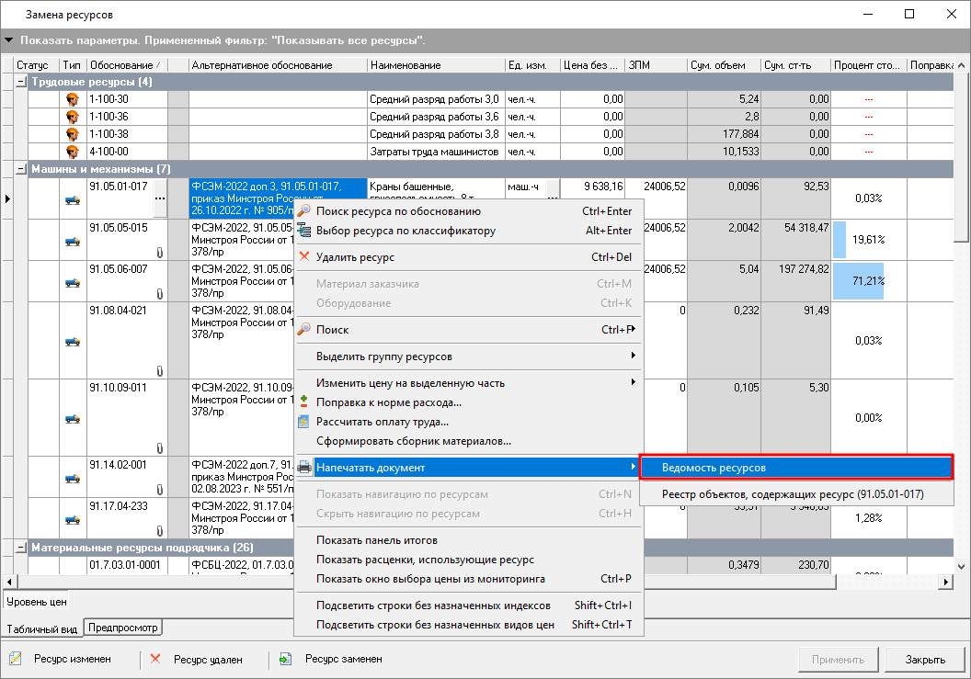Select Показать панель итогов menu entry
The width and height of the screenshot is (971, 679).
[376, 540]
